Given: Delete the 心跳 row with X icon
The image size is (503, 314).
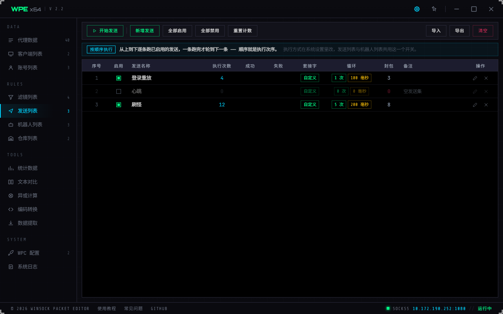Looking at the screenshot, I should coord(486,91).
